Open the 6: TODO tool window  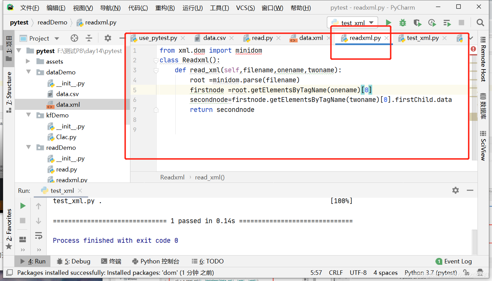[208, 261]
